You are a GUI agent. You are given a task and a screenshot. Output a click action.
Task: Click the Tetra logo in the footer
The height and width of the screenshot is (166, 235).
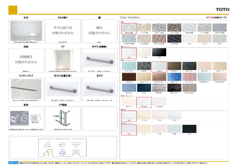[13, 163]
